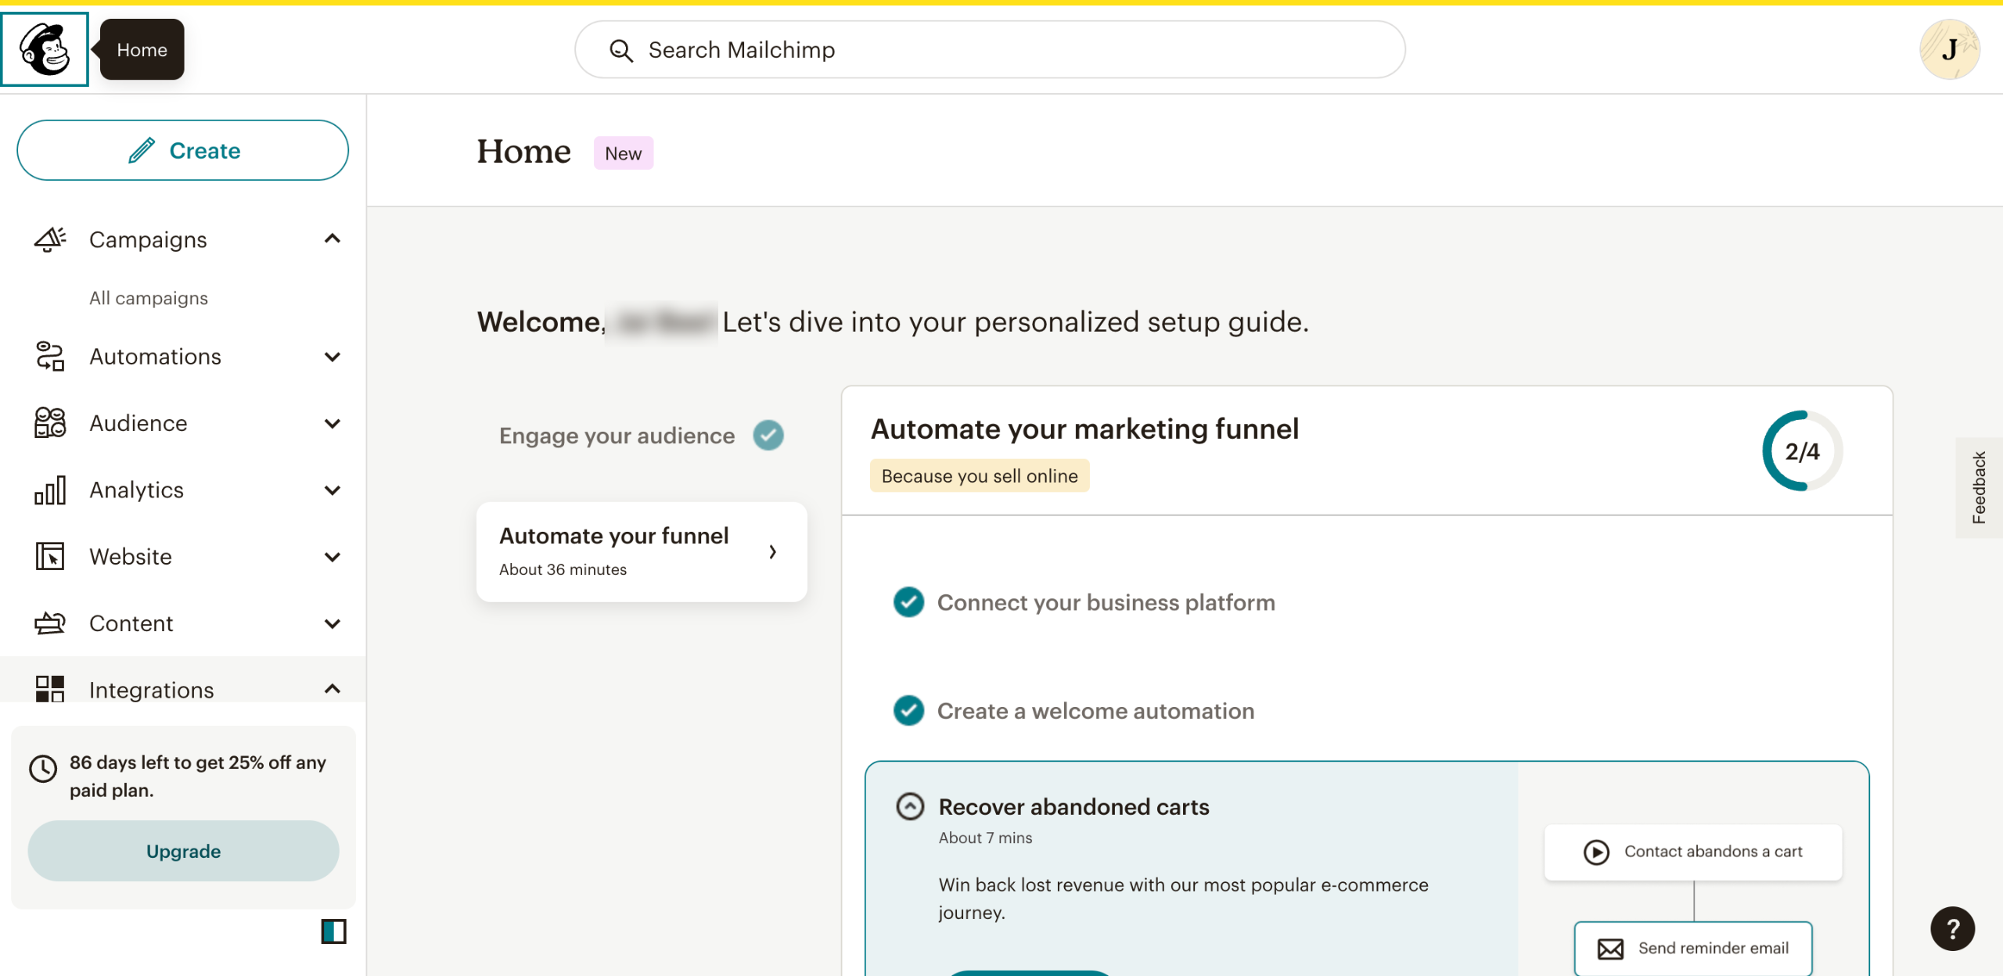The height and width of the screenshot is (976, 2003).
Task: Click the Analytics bar chart icon
Action: tap(50, 490)
